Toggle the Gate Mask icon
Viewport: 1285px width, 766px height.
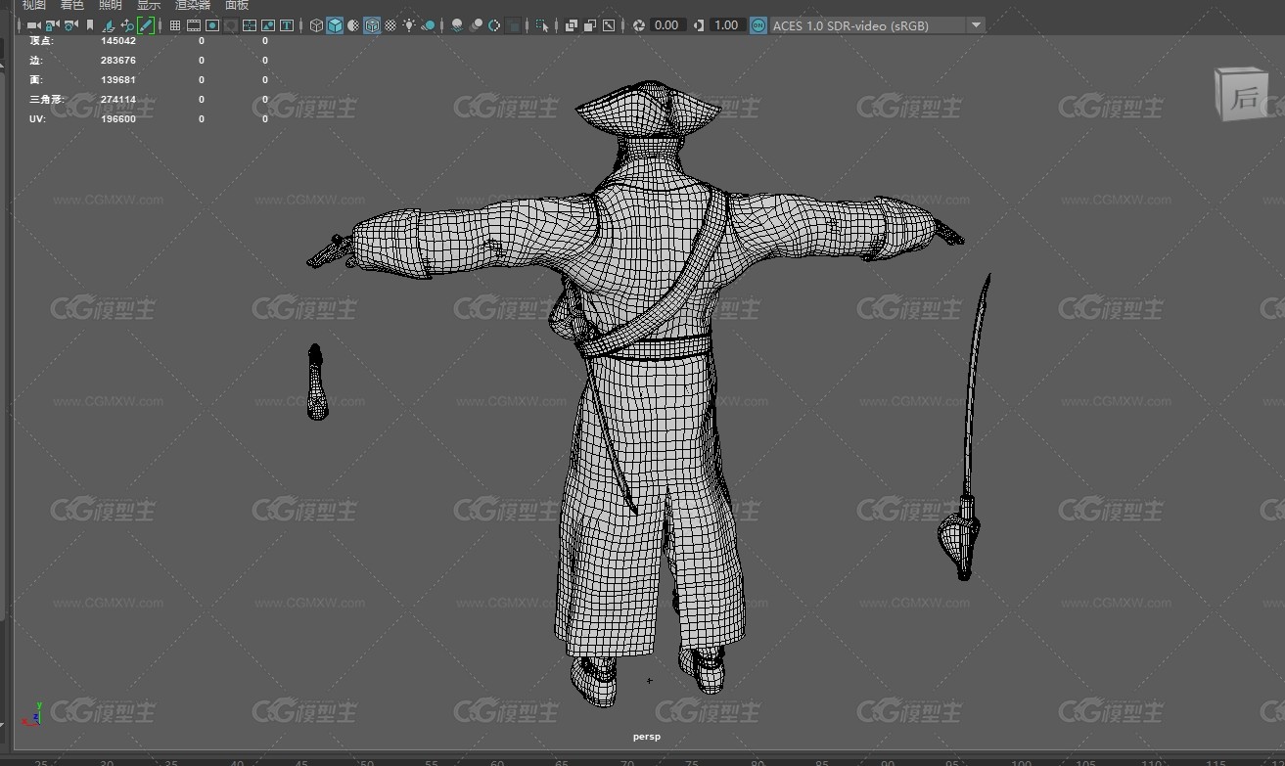click(x=230, y=25)
